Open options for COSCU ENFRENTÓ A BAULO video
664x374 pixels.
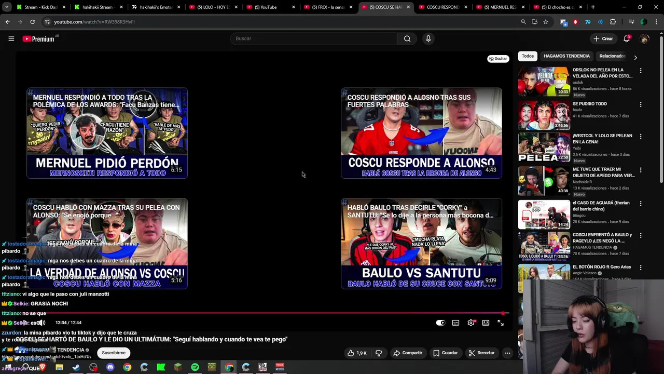point(640,235)
